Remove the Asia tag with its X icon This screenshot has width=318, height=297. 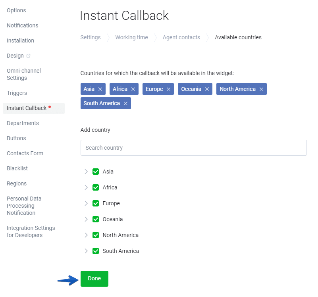point(100,89)
